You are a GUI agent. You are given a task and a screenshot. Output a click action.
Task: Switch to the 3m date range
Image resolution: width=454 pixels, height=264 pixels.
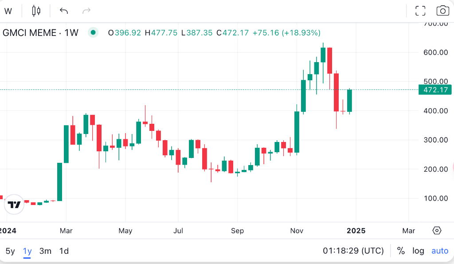pyautogui.click(x=45, y=251)
